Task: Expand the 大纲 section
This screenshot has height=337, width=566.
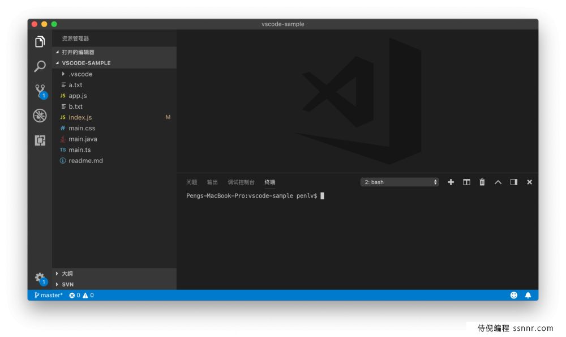Action: (x=114, y=274)
